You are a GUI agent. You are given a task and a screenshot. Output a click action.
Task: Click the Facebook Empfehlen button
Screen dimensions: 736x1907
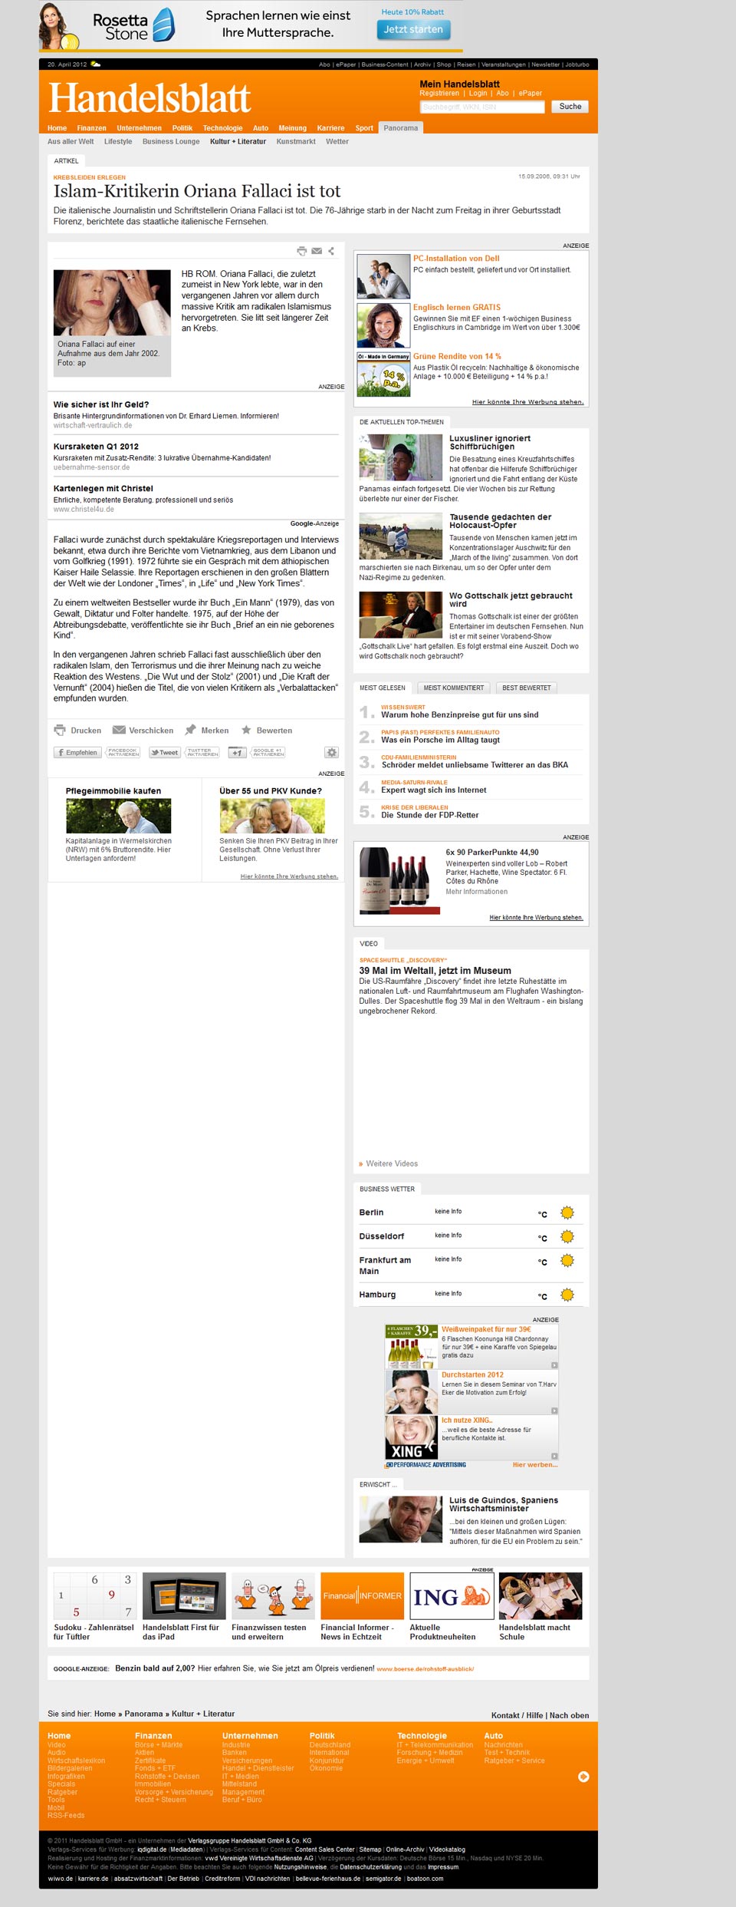(77, 753)
